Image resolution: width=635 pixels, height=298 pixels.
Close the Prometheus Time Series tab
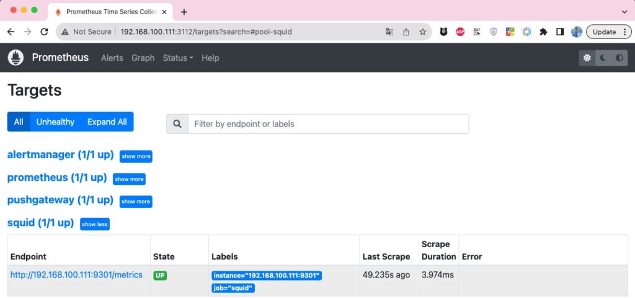coord(164,12)
